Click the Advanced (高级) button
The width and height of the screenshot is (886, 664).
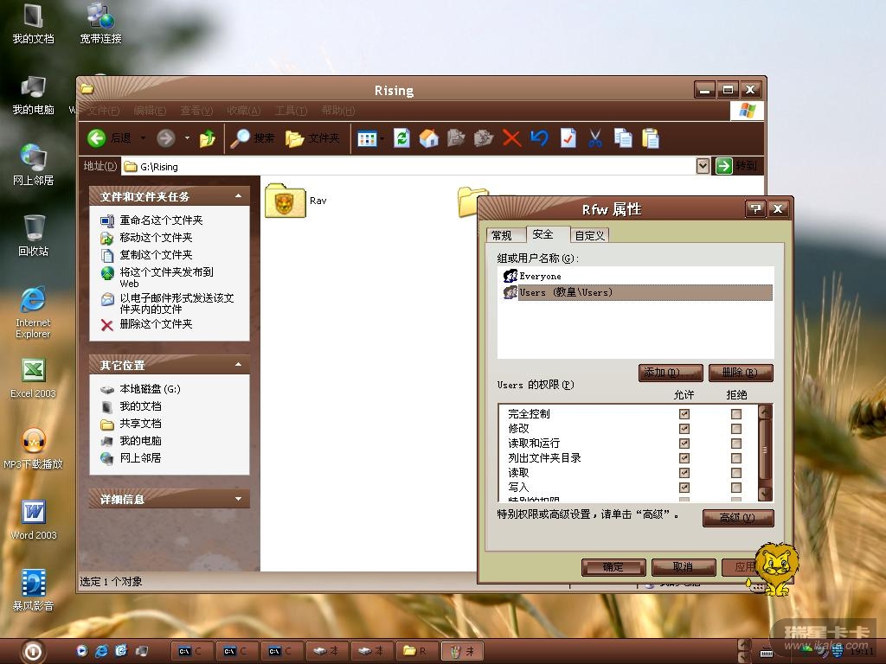pyautogui.click(x=738, y=518)
